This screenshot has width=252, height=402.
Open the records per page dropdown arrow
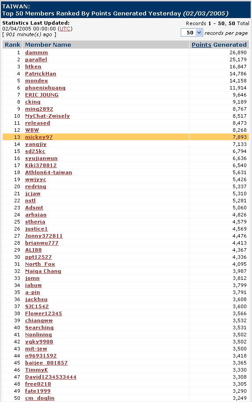[x=199, y=33]
